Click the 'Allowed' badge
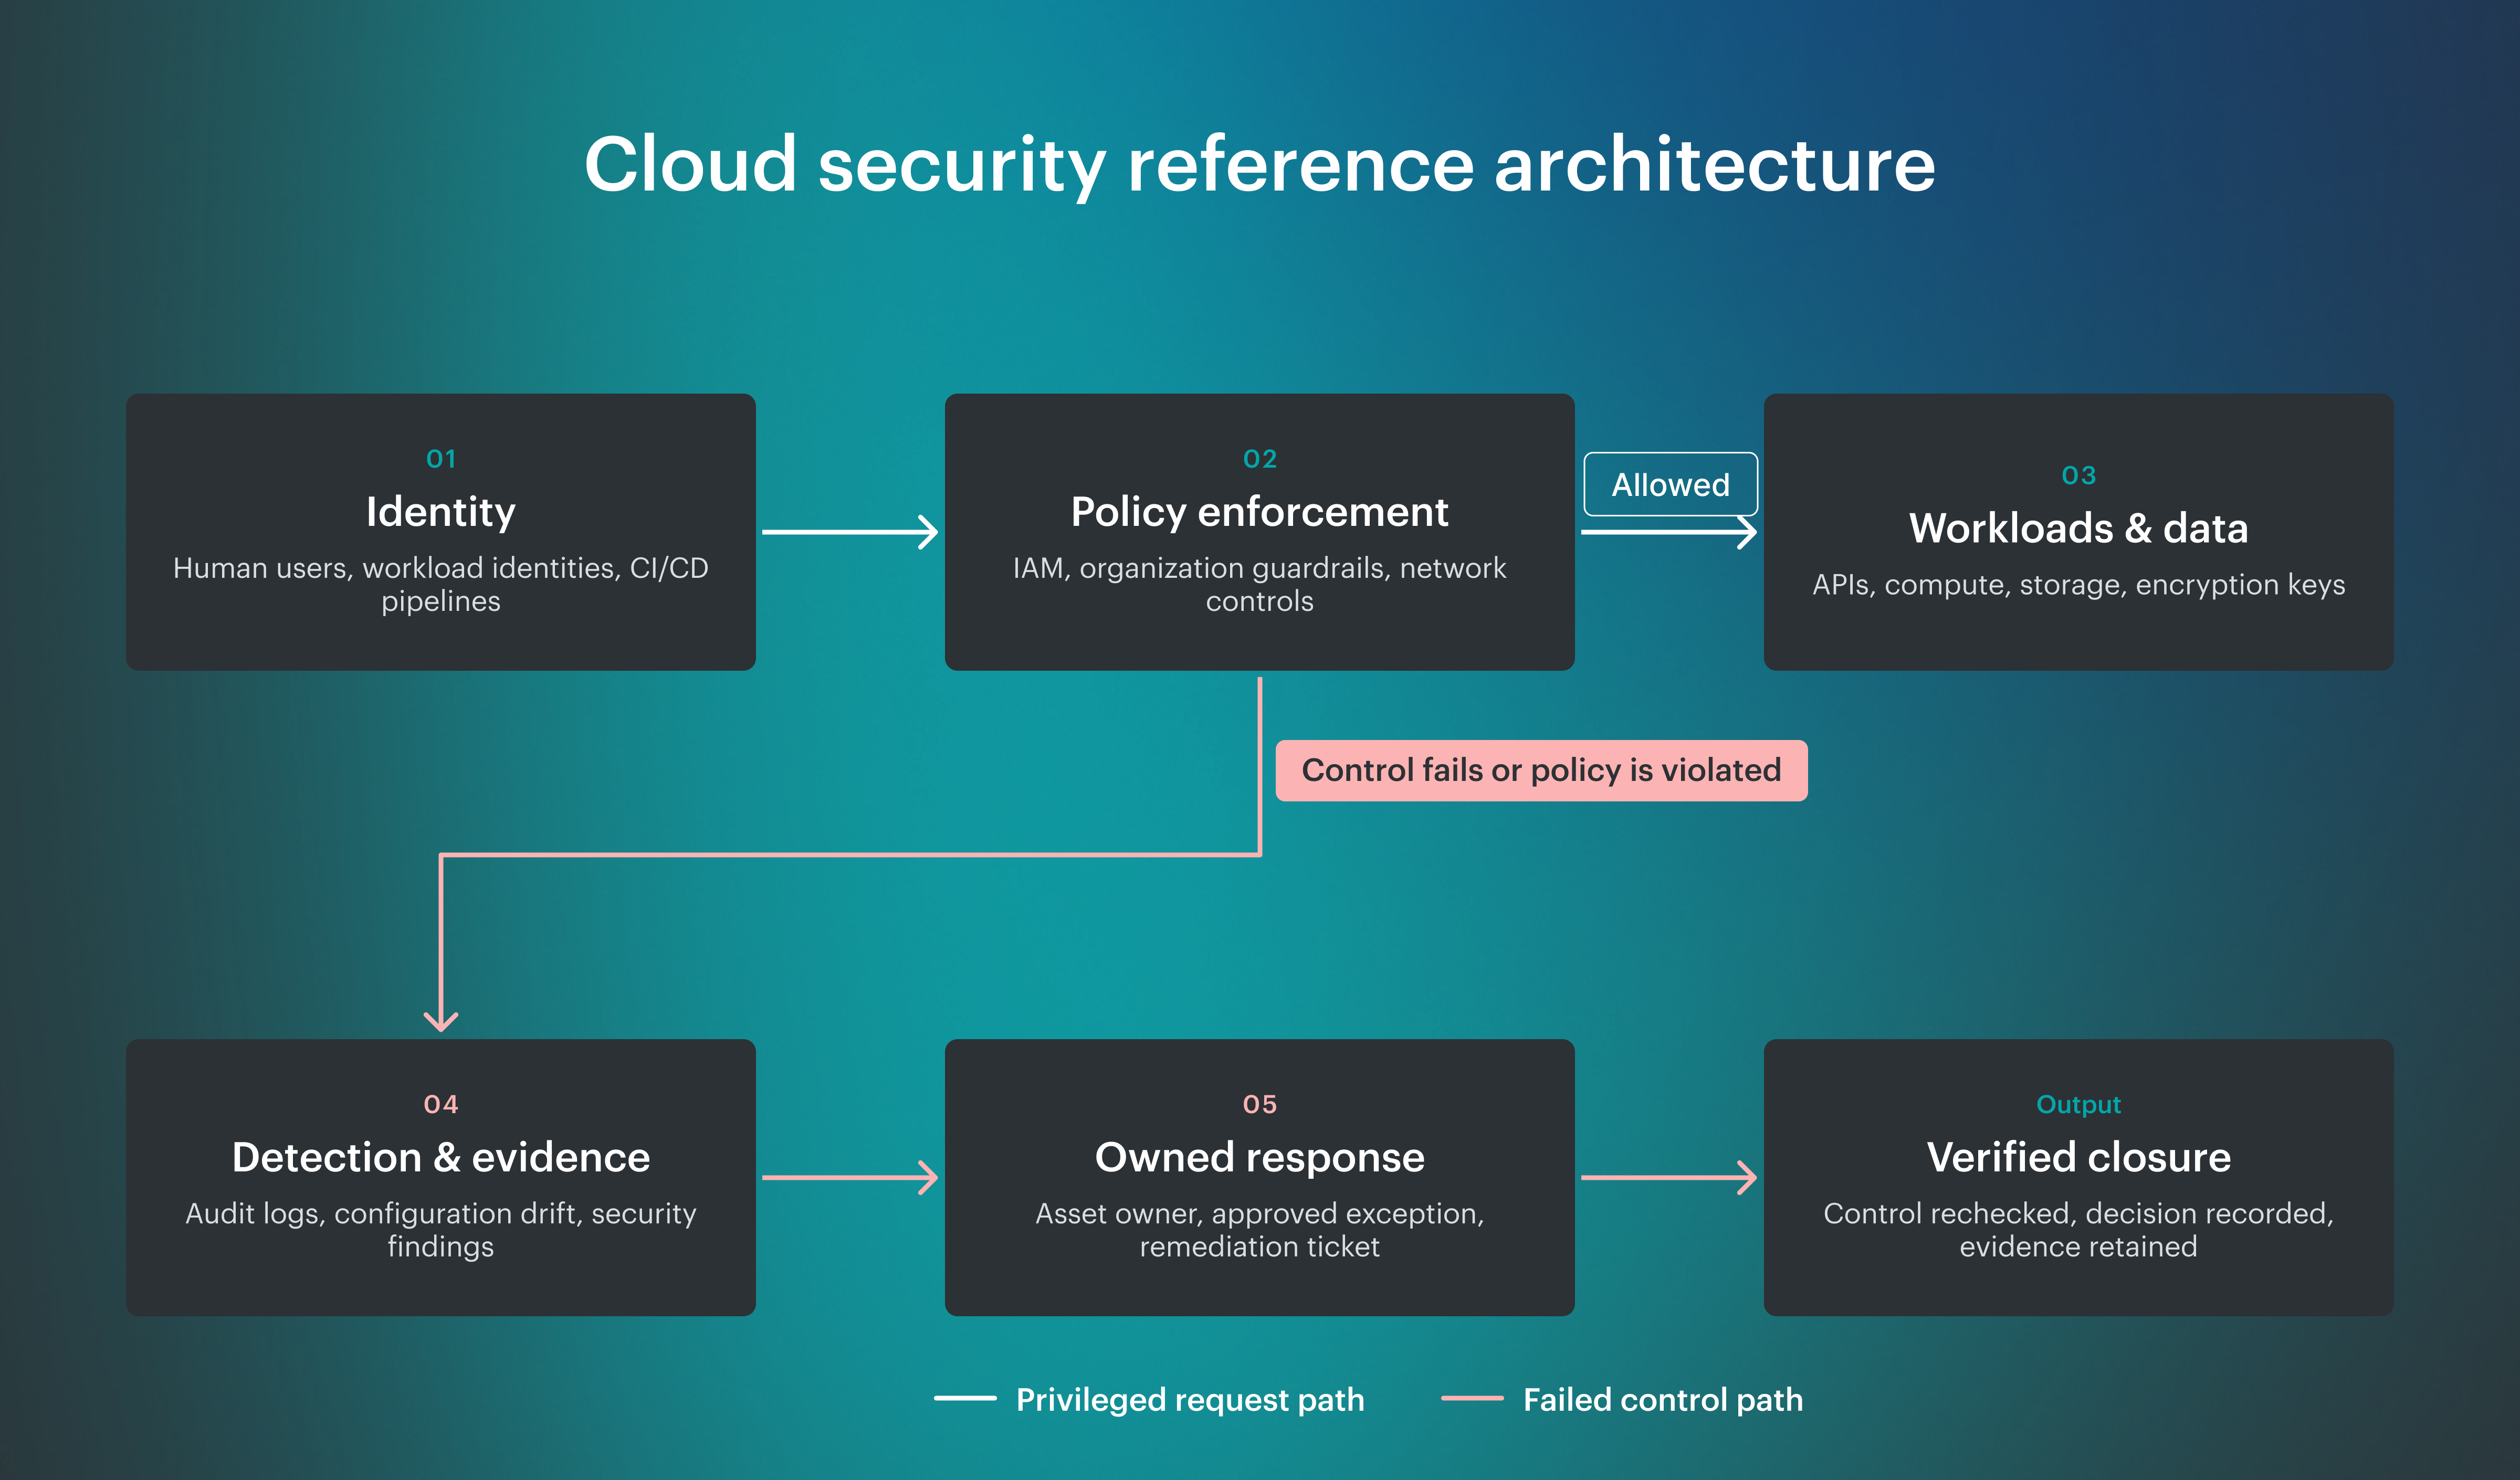Screen dimensions: 2520x1480 click(1670, 484)
